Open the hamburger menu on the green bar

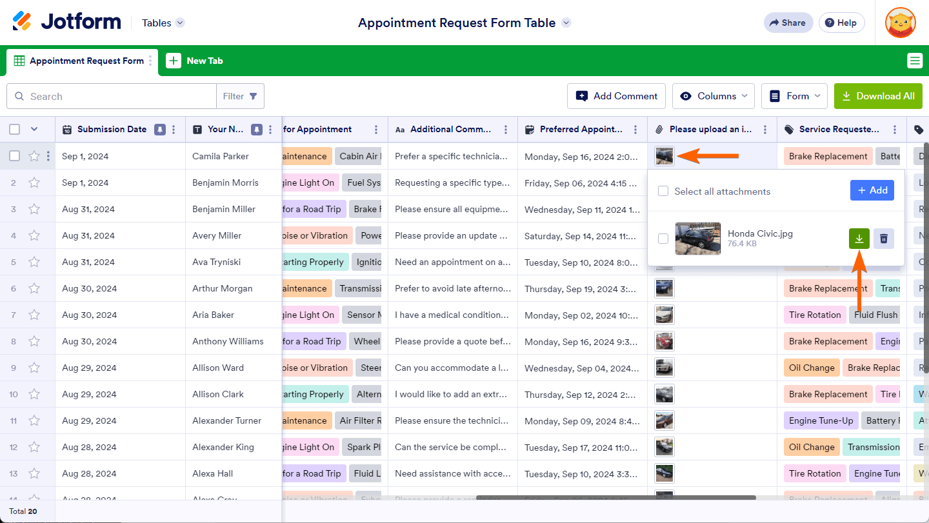(915, 61)
